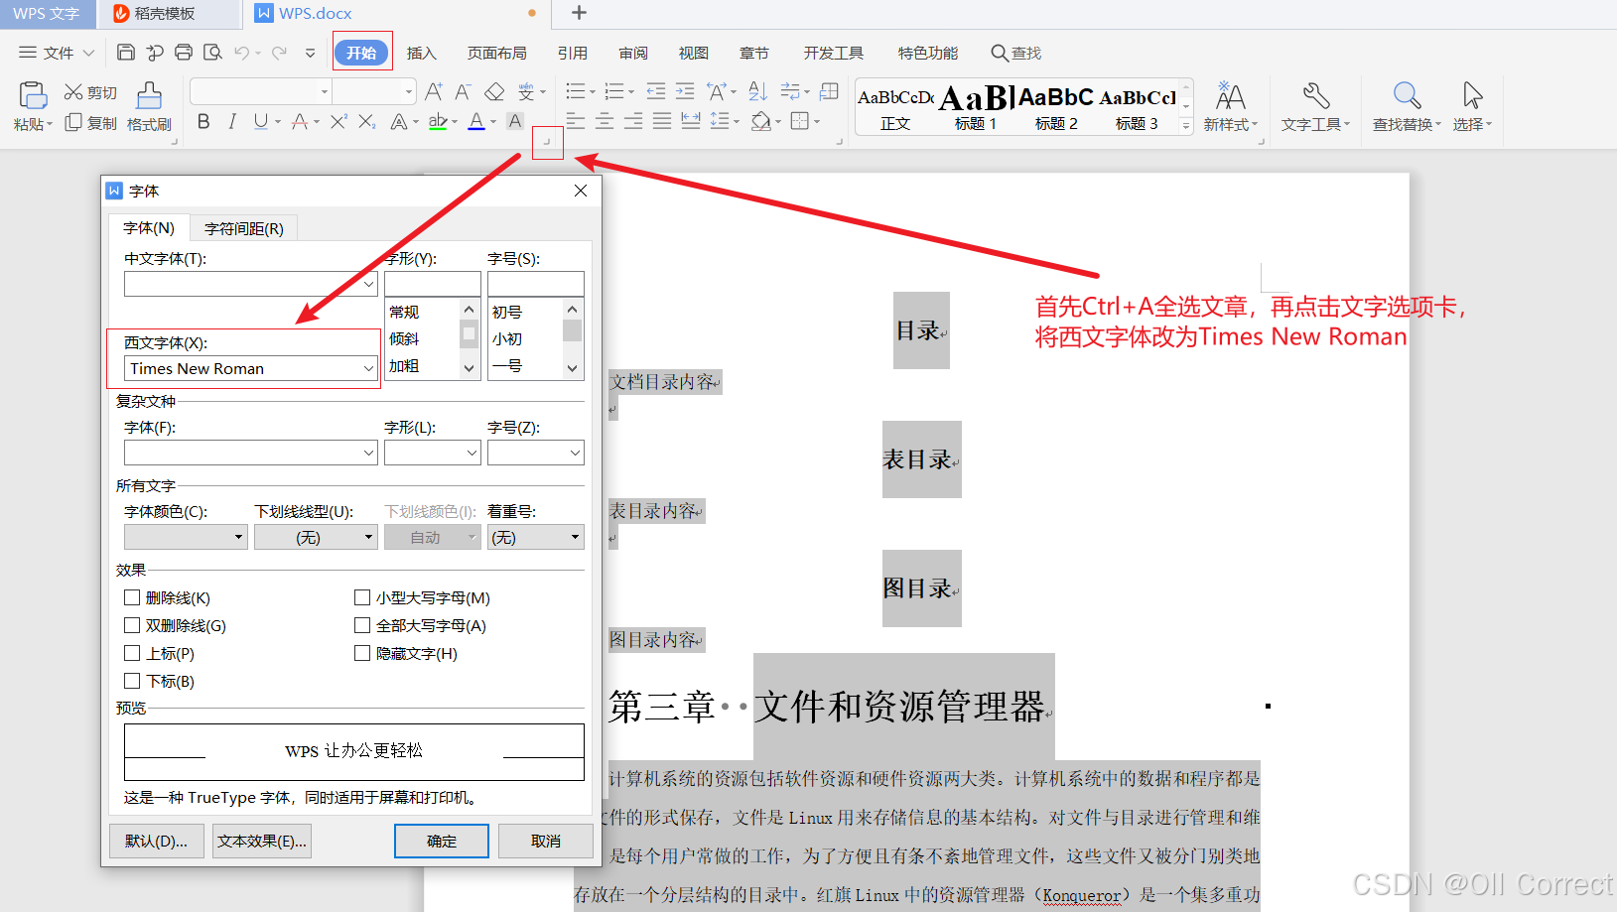Check Small caps 小型大写字母(M) box

tap(362, 597)
